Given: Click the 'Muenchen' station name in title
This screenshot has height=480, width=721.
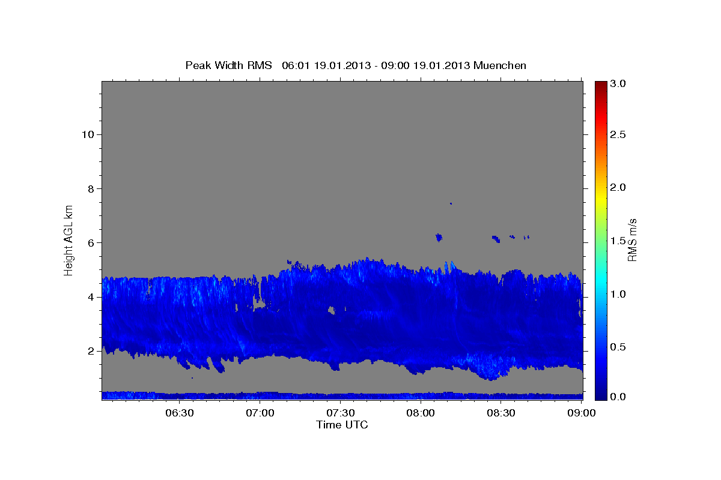Looking at the screenshot, I should click(500, 65).
